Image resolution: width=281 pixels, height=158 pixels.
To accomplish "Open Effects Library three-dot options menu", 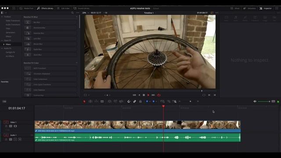I will [x=78, y=13].
